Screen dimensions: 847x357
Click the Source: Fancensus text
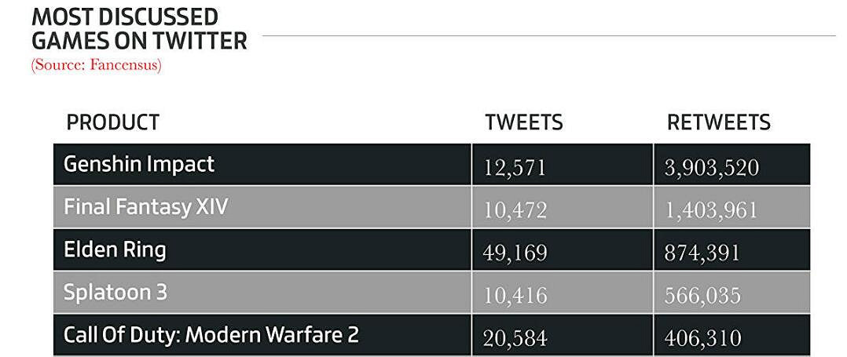96,65
